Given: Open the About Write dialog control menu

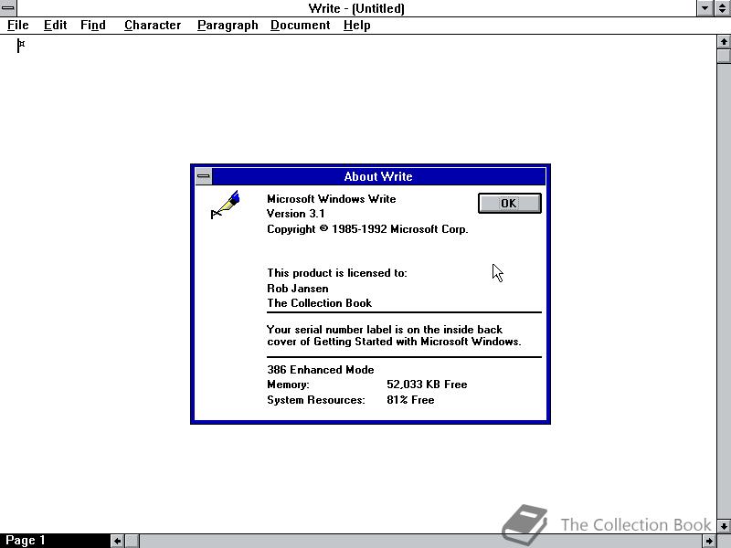Looking at the screenshot, I should pyautogui.click(x=203, y=176).
